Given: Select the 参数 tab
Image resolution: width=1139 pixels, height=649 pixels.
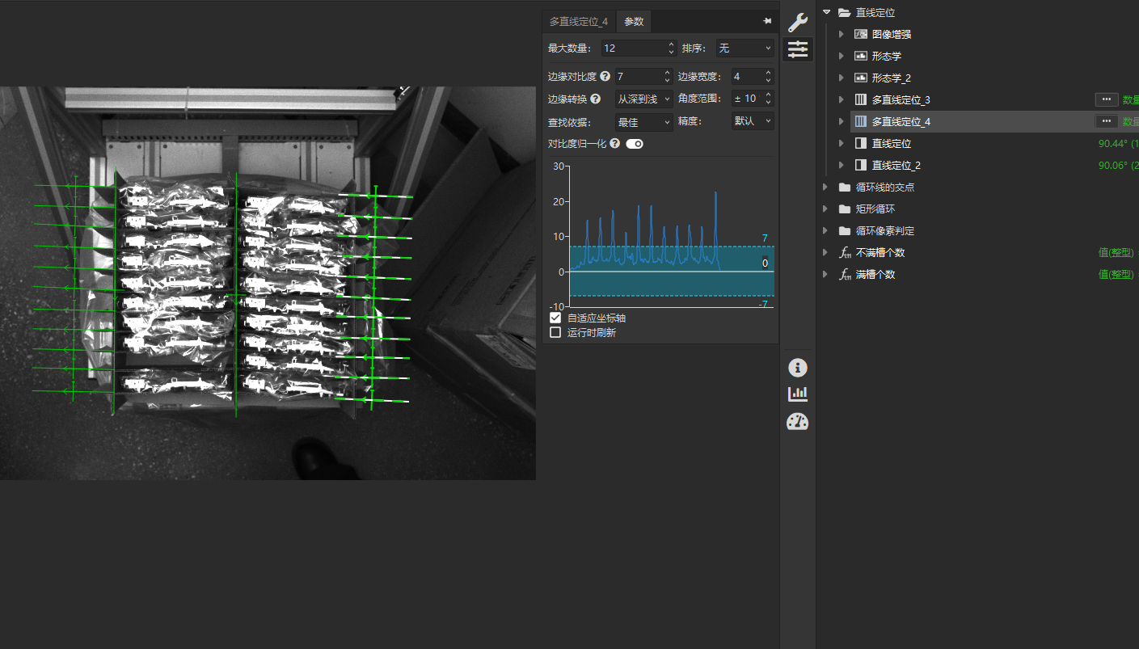Looking at the screenshot, I should pyautogui.click(x=634, y=22).
